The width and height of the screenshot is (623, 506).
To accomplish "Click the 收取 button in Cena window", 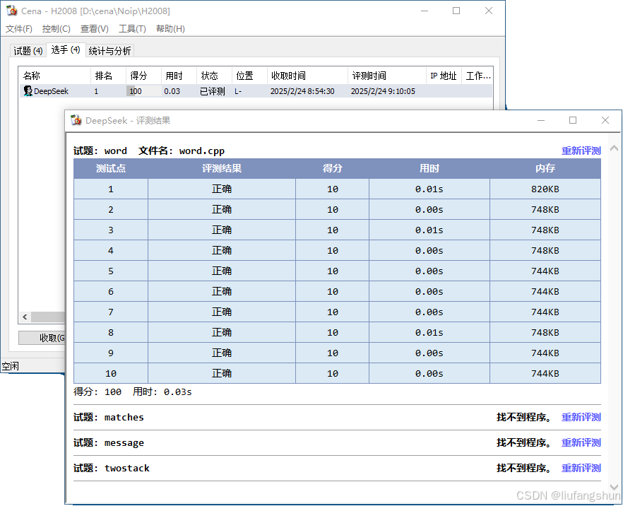I will coord(42,338).
